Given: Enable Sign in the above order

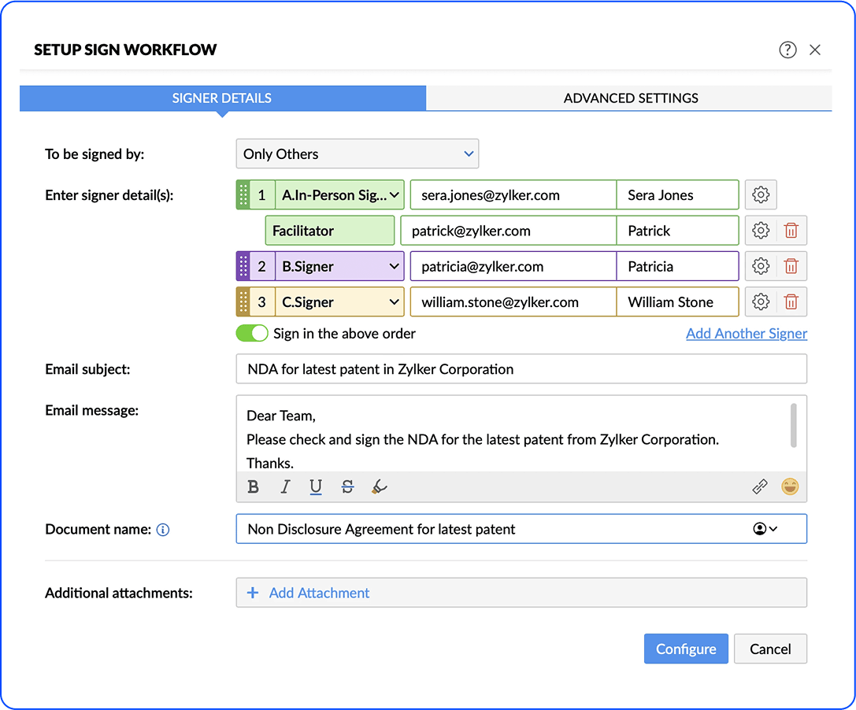Looking at the screenshot, I should [252, 333].
